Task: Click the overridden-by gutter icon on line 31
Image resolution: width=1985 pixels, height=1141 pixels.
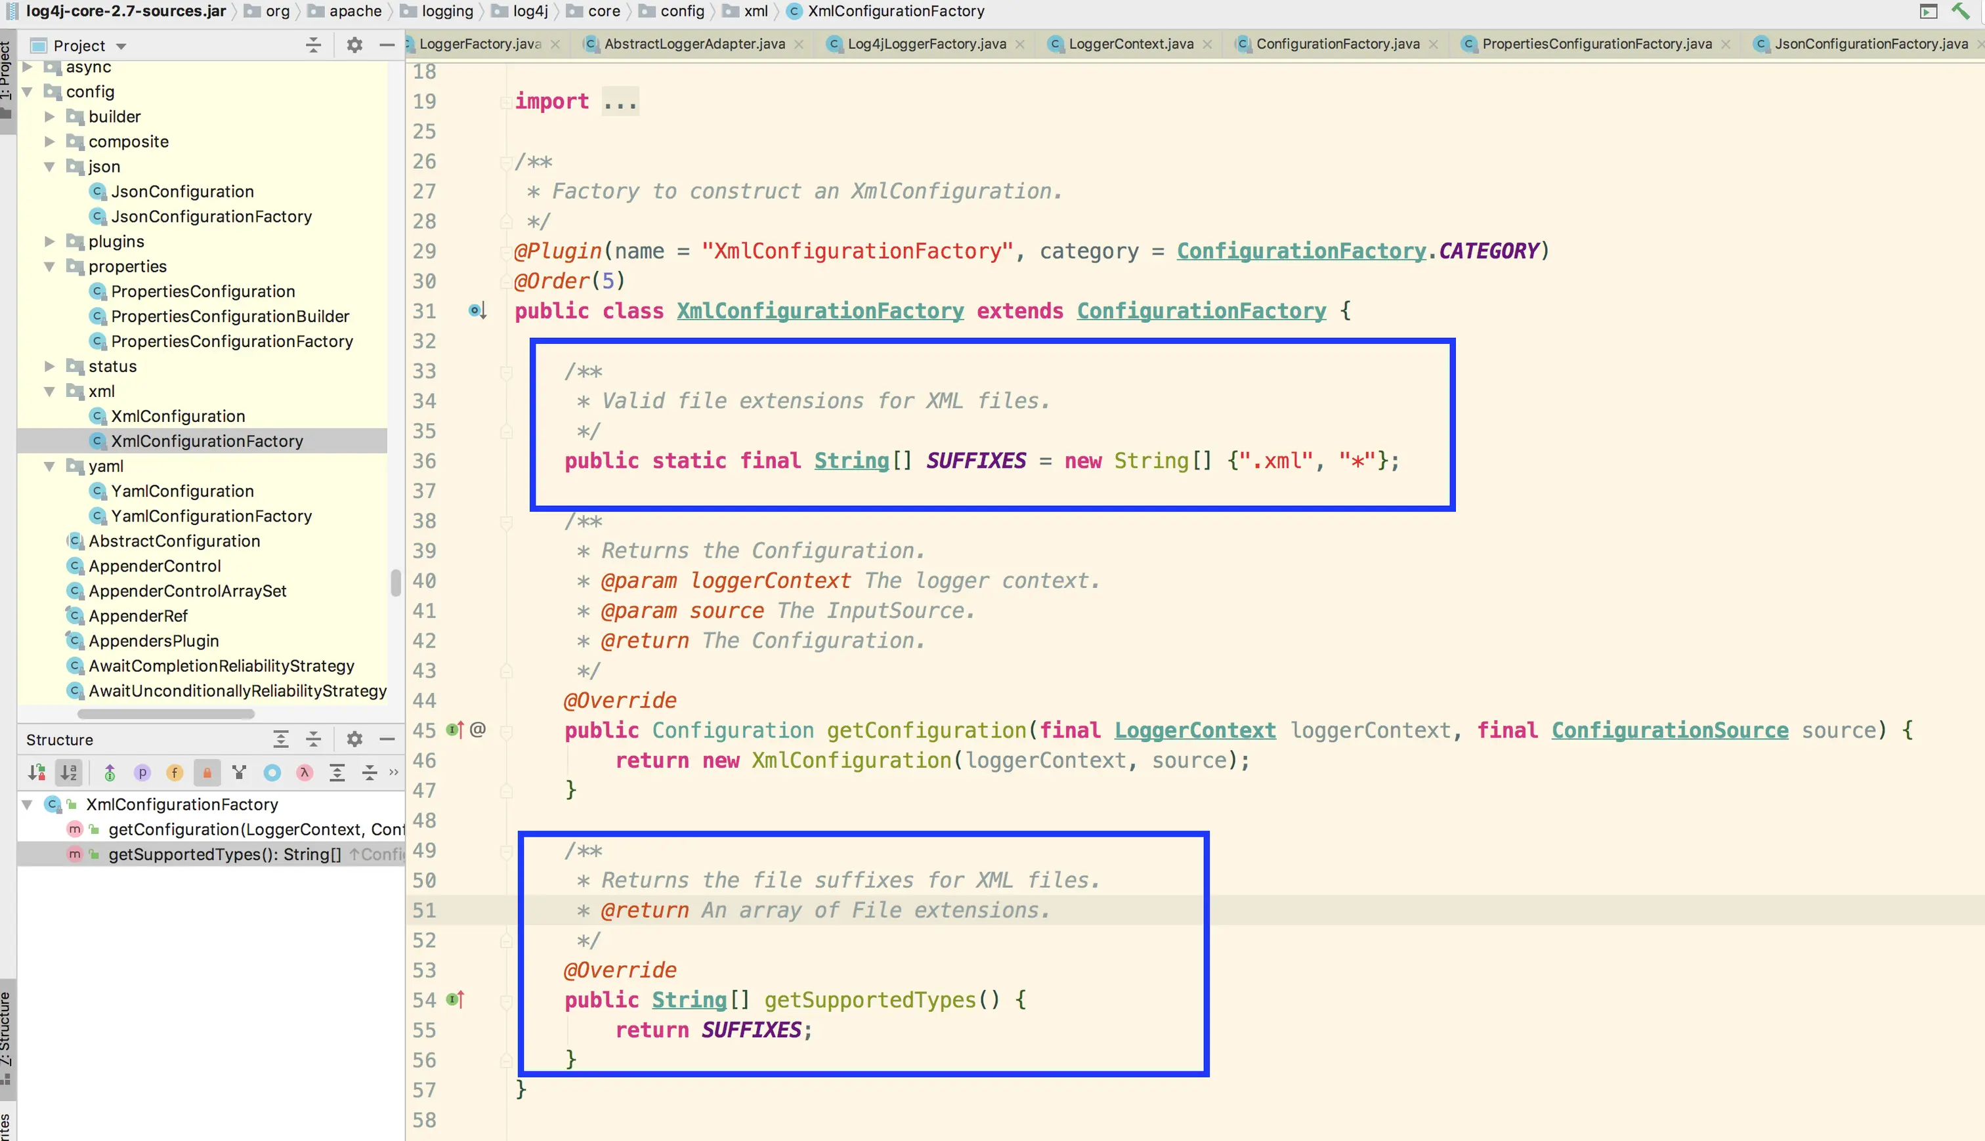Action: 477,311
